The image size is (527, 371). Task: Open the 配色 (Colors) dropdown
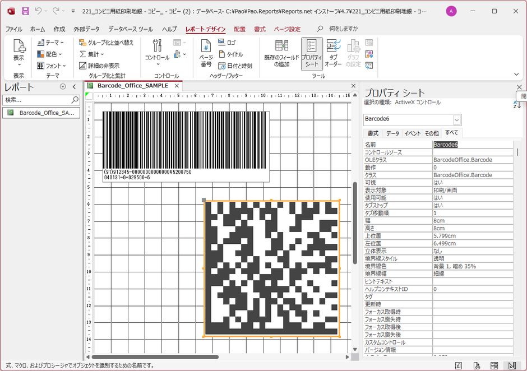[49, 54]
